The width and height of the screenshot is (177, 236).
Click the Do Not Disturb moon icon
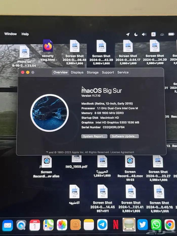pos(136,34)
